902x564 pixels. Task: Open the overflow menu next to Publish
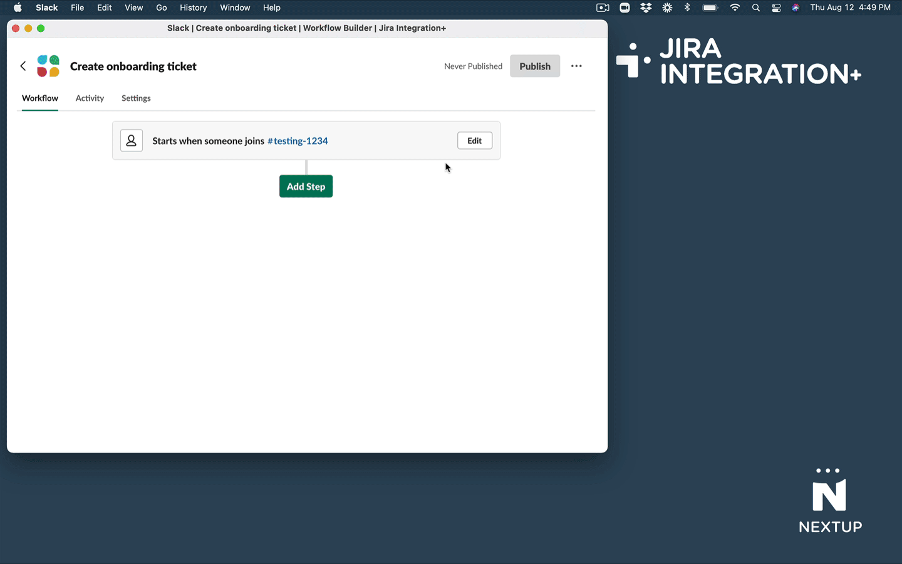576,66
